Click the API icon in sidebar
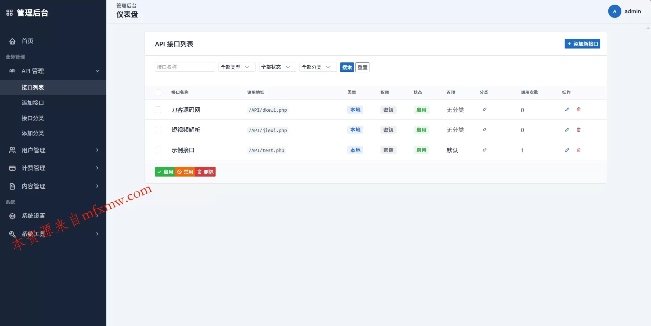The width and height of the screenshot is (651, 326). tap(12, 71)
